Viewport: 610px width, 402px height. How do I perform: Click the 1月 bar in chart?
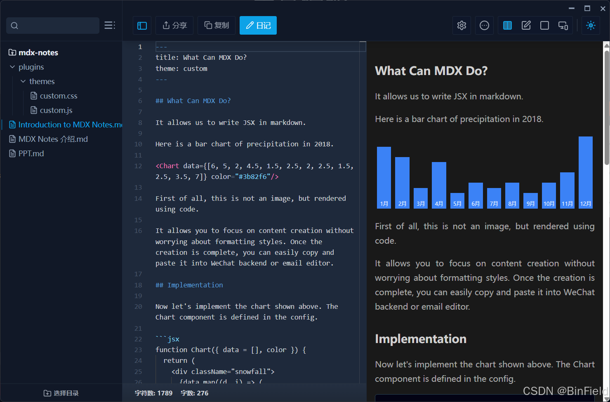pyautogui.click(x=384, y=177)
